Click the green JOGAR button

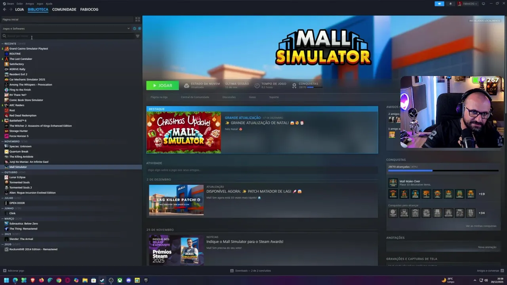coord(162,85)
